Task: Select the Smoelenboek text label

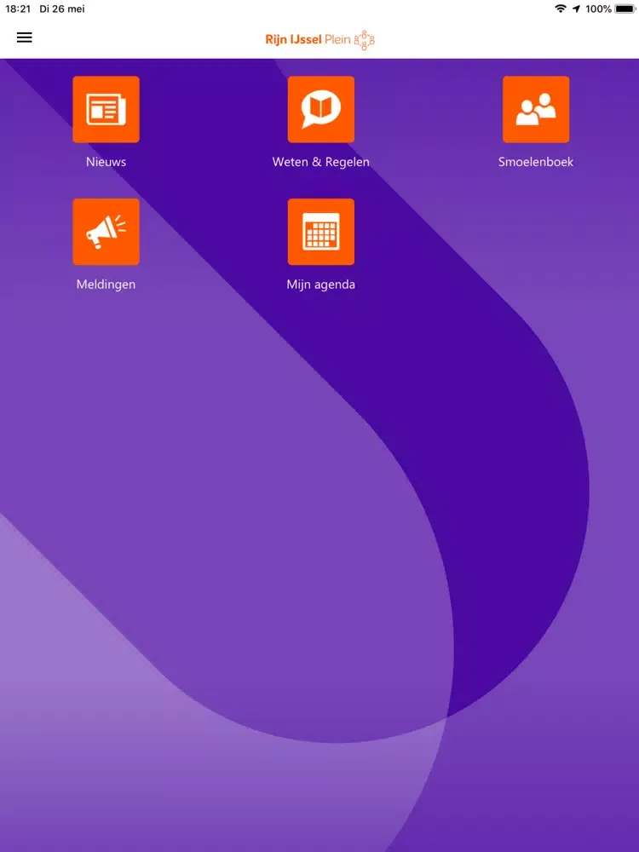Action: [536, 162]
